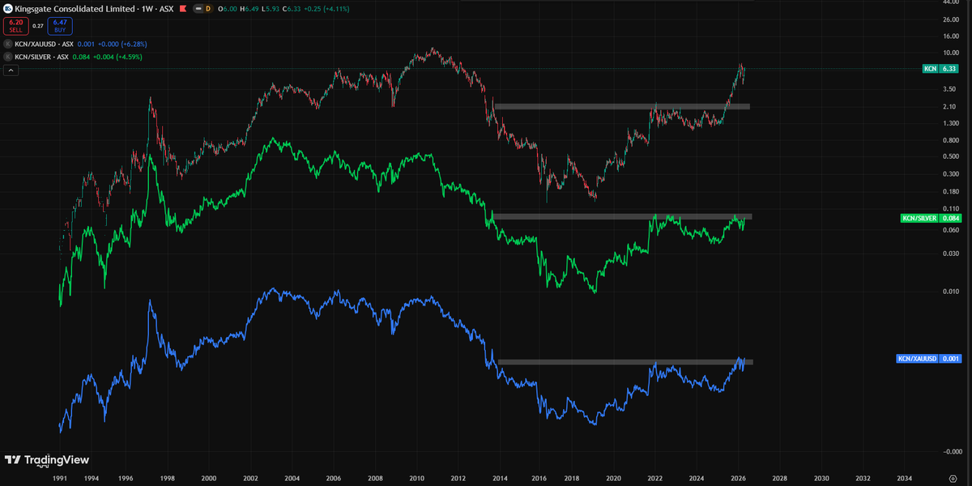Click the 6.20 SELL button
This screenshot has height=486, width=972.
click(16, 26)
